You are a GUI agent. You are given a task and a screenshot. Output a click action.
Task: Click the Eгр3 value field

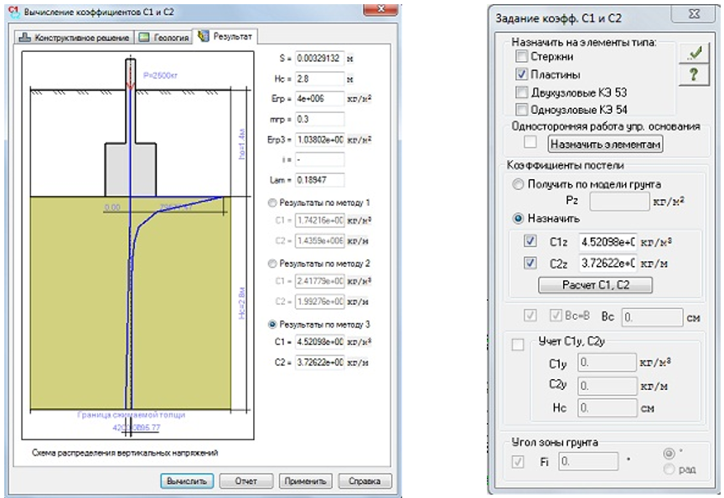coord(319,139)
